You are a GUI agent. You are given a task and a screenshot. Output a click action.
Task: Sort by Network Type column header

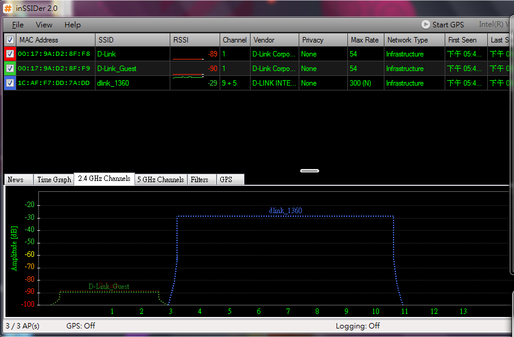[414, 40]
